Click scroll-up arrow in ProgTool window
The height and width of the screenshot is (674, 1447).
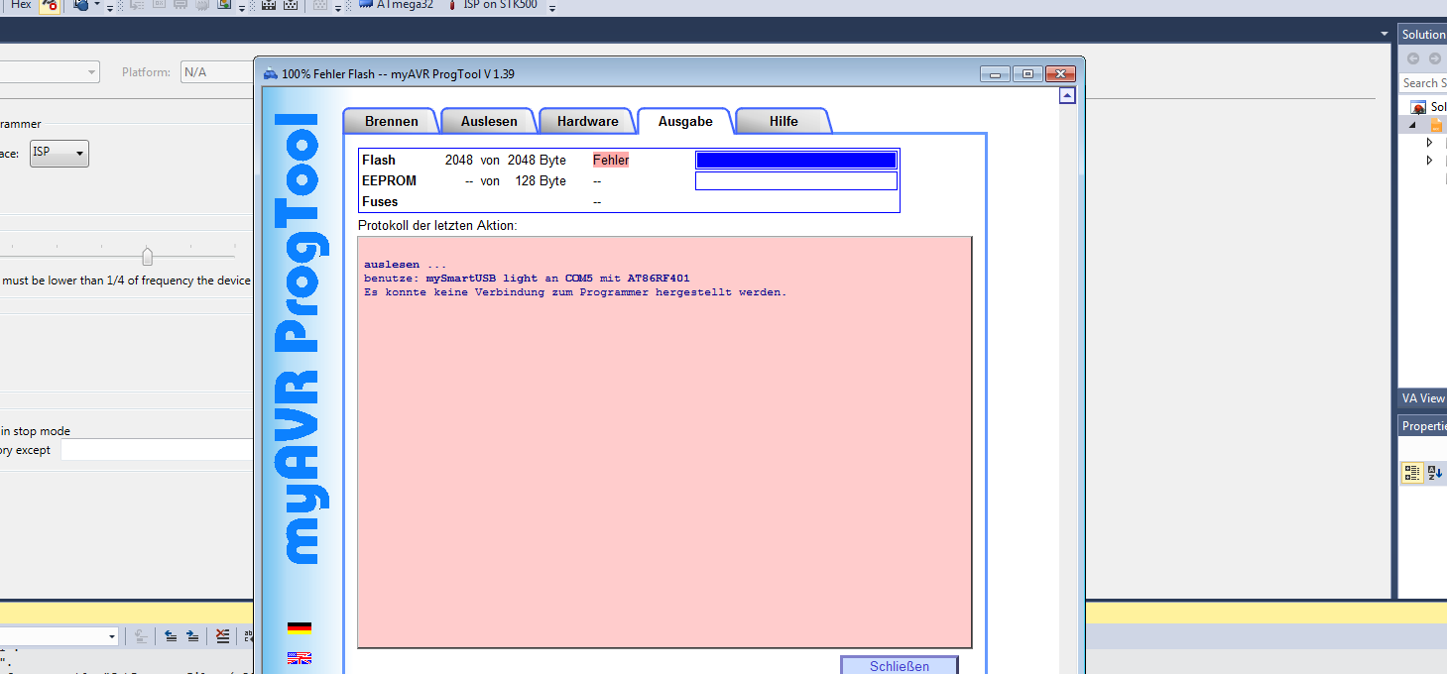click(1067, 96)
